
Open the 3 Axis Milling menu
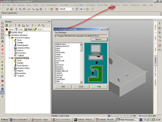(x=64, y=5)
